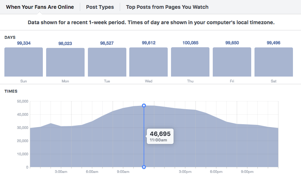Switch to the Post Types tab
The width and height of the screenshot is (301, 174).
tap(100, 7)
